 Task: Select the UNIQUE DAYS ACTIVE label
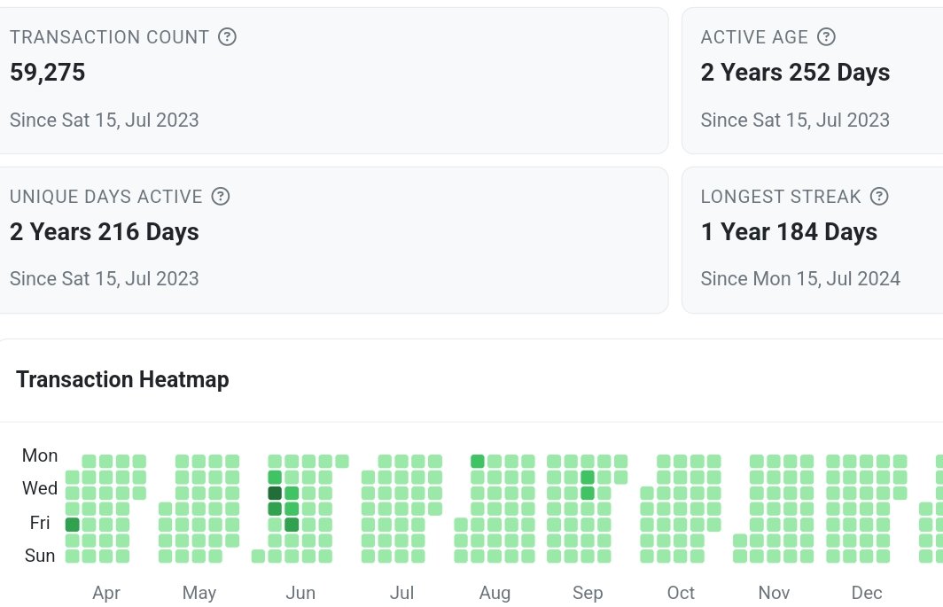(105, 197)
